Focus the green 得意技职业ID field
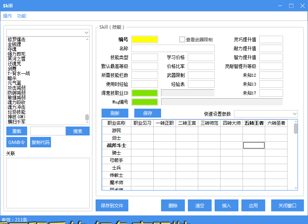 [x=145, y=93]
